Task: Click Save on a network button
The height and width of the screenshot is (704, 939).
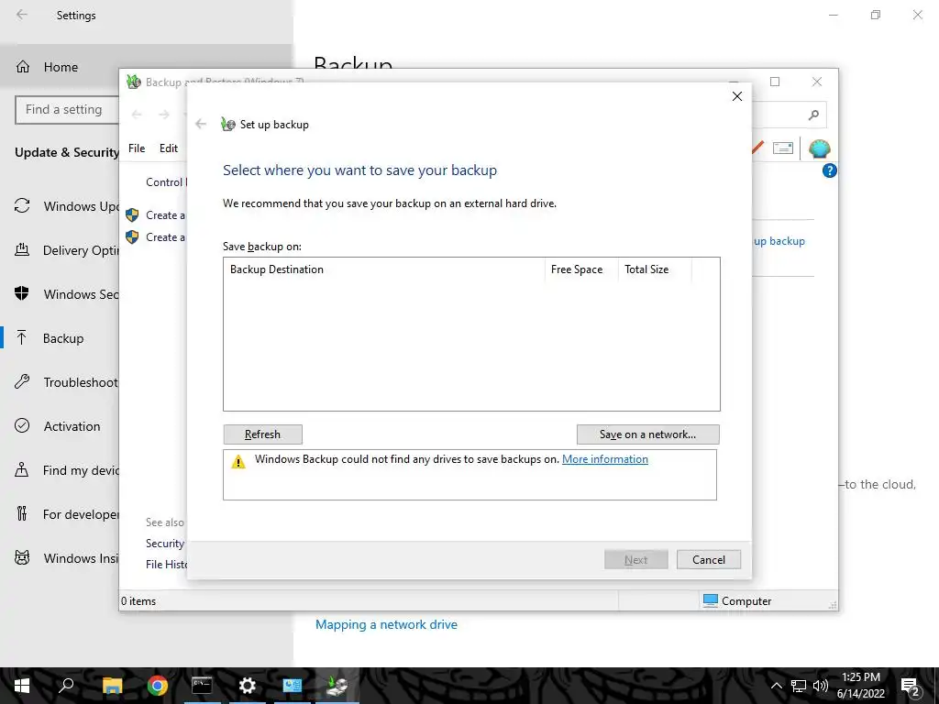Action: [x=648, y=434]
